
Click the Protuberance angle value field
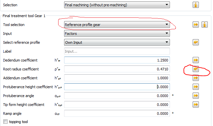coord(117,96)
